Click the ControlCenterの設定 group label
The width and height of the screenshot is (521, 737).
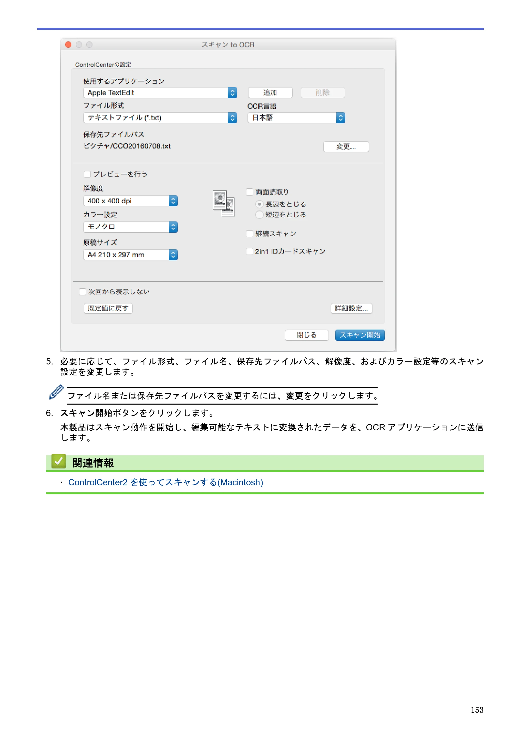click(x=103, y=65)
